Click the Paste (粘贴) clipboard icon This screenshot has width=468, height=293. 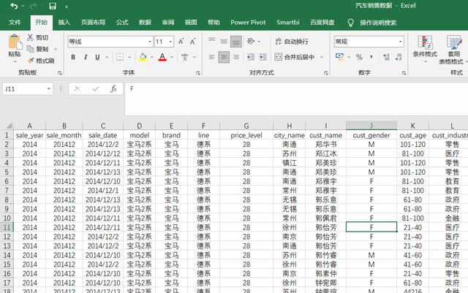coord(15,42)
